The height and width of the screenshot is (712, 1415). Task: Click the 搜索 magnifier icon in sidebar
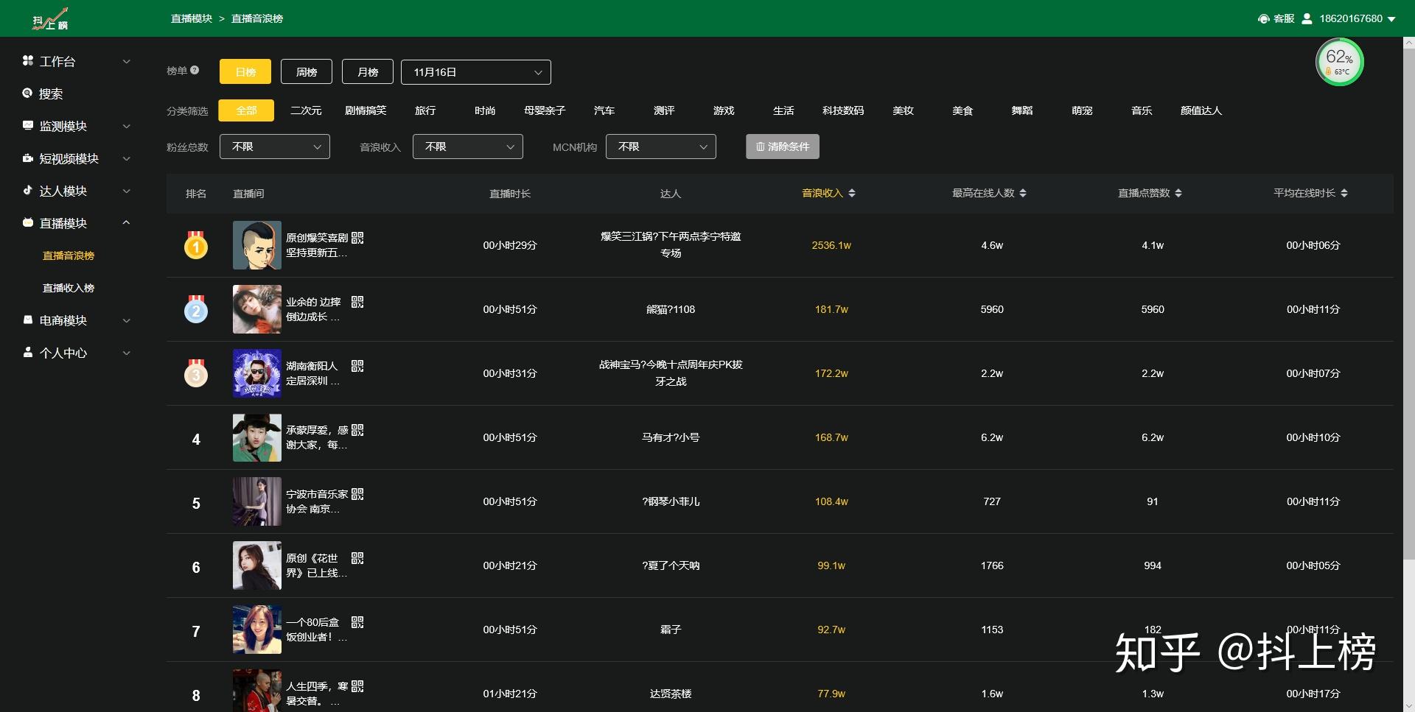[28, 93]
